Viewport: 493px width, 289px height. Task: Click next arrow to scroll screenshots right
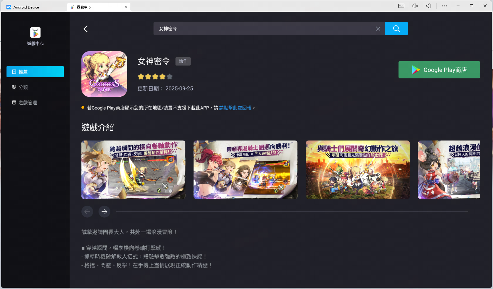104,212
